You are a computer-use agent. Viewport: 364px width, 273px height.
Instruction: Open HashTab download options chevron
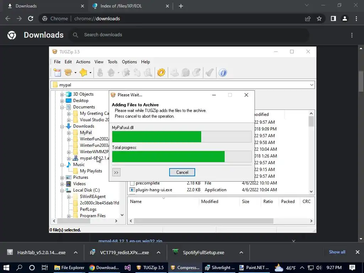click(76, 253)
